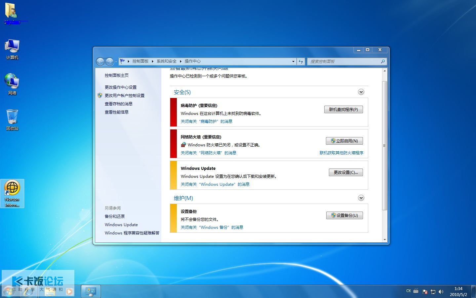Click the 更改设置(C)... button
This screenshot has width=476, height=298.
pyautogui.click(x=346, y=172)
